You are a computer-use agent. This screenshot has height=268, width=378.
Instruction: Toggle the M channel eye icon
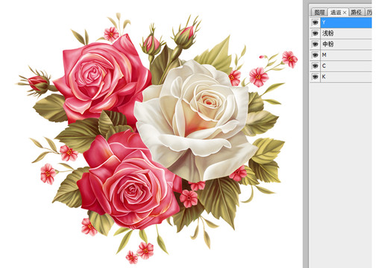tap(315, 55)
